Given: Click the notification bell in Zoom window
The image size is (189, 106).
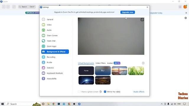Looking at the screenshot, I should 180,7.
